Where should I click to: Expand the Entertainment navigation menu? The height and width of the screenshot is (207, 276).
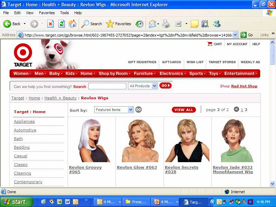pyautogui.click(x=240, y=73)
